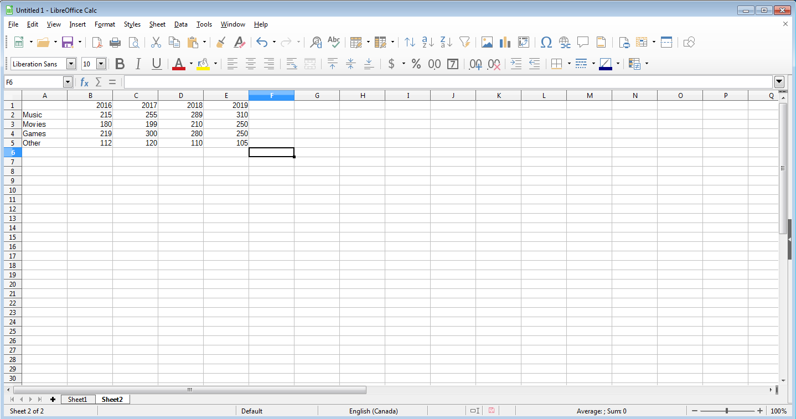Viewport: 796px width, 419px height.
Task: Export the spreadsheet as PDF
Action: coord(97,42)
